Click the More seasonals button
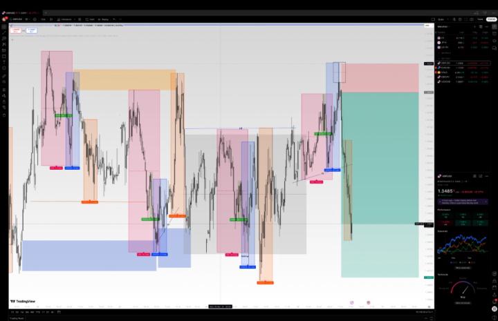This screenshot has height=321, width=498. (x=463, y=268)
